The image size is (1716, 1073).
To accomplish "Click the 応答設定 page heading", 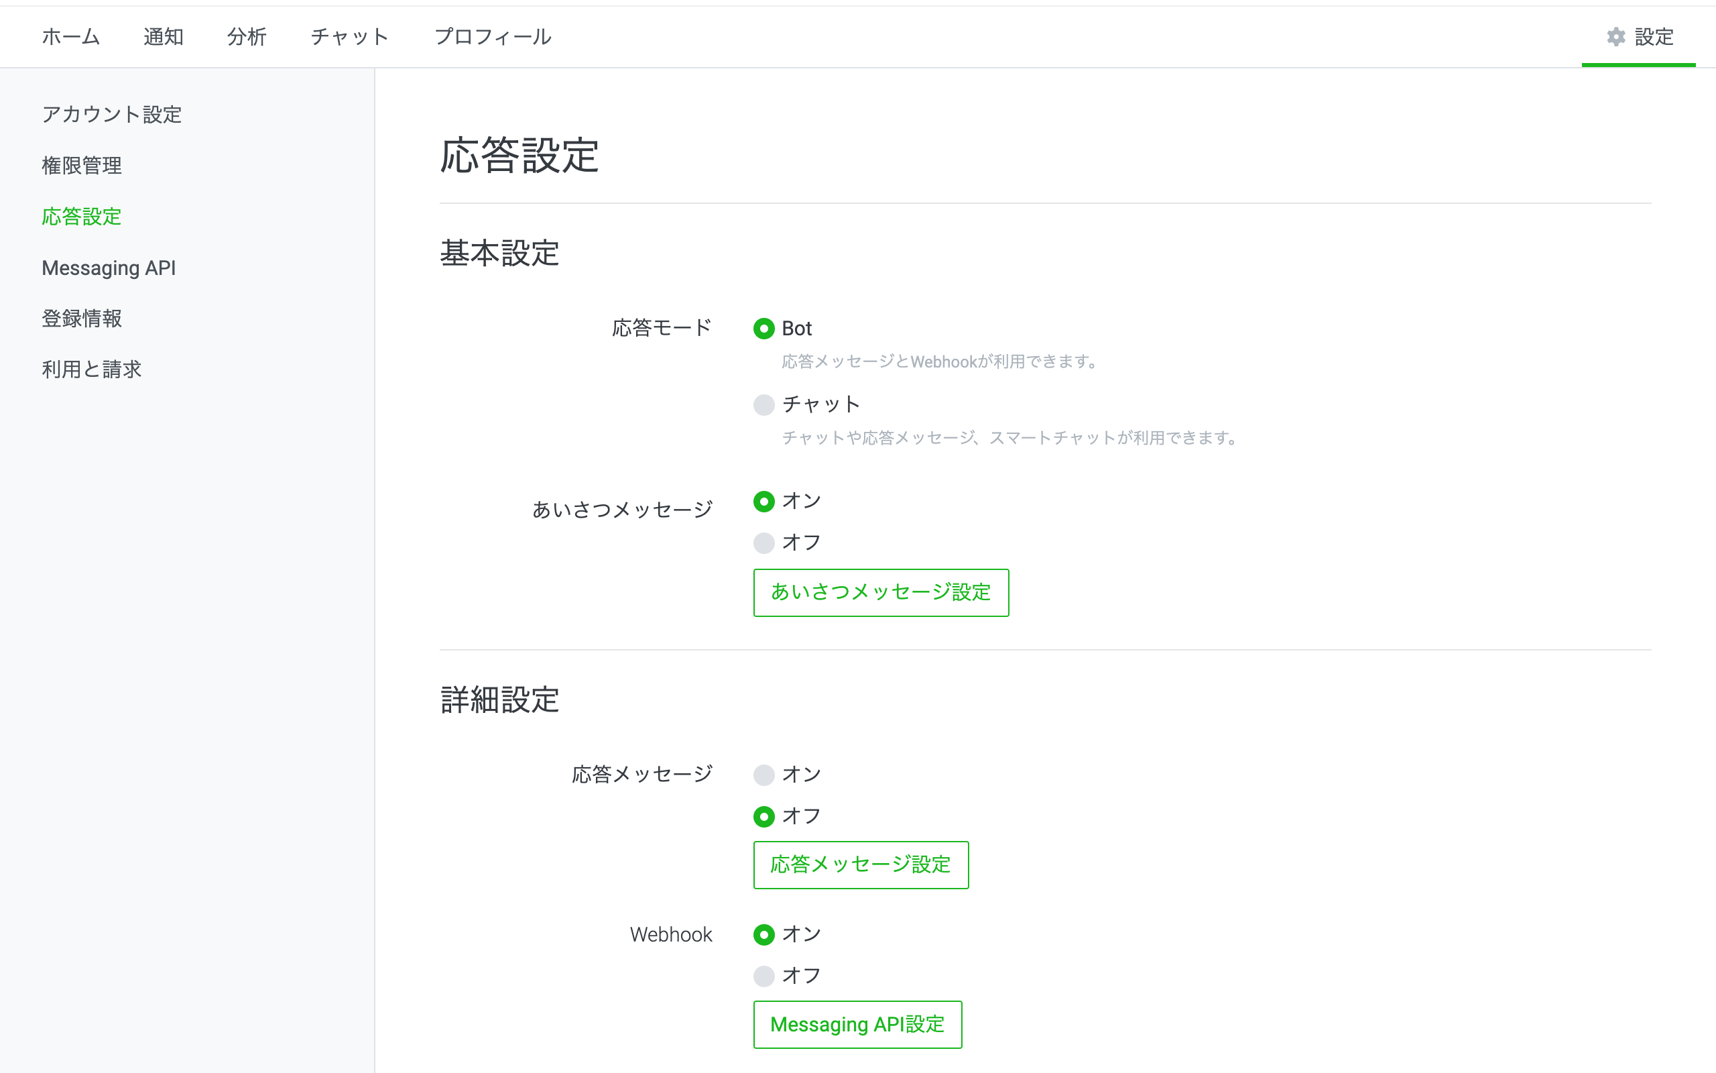I will pos(519,156).
